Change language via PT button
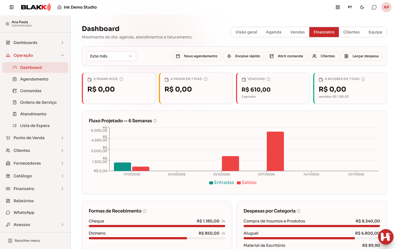 pos(350,7)
